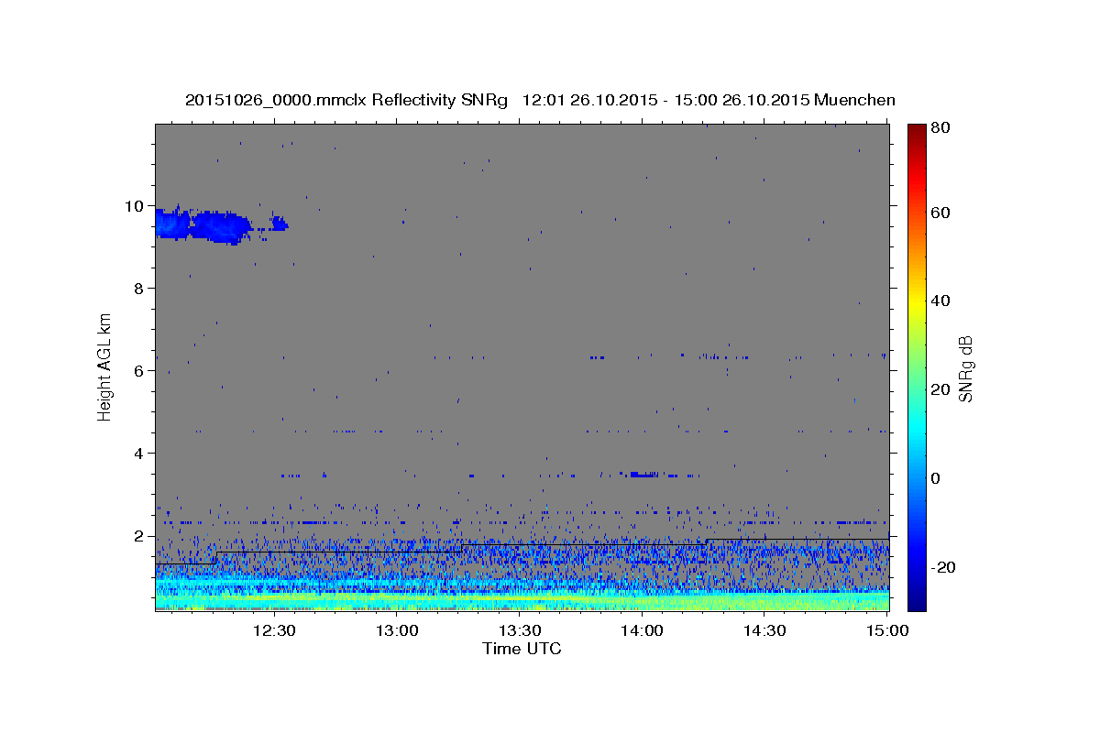
Task: Click the 'Height AGL km' axis title
Action: (x=105, y=367)
